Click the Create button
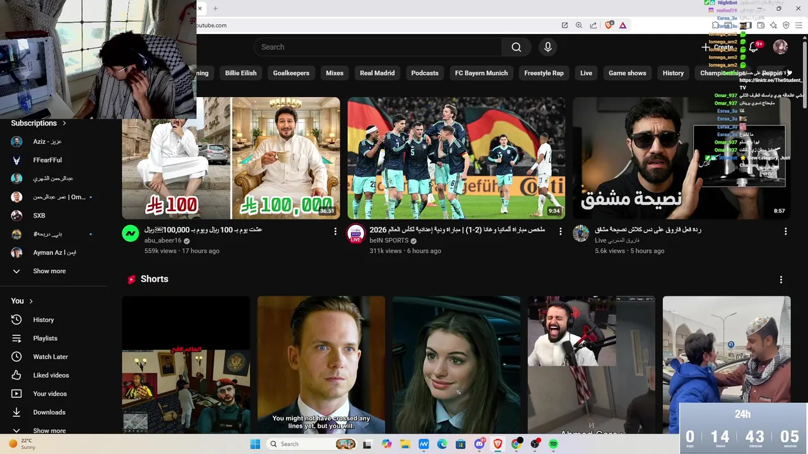Viewport: 808px width, 454px height. pyautogui.click(x=718, y=47)
